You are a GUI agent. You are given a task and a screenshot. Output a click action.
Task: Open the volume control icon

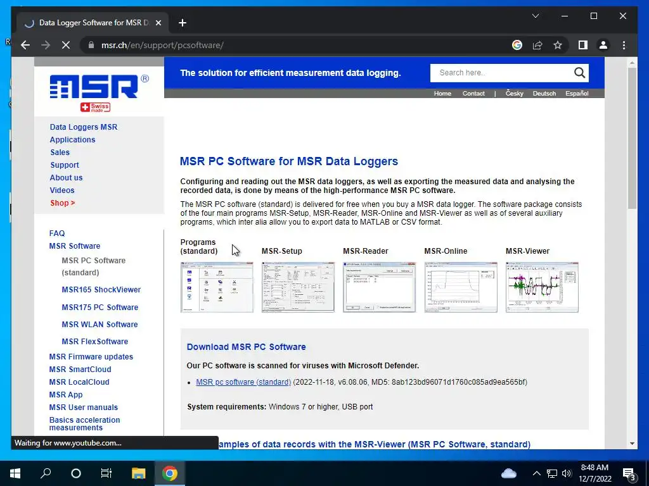pyautogui.click(x=567, y=473)
